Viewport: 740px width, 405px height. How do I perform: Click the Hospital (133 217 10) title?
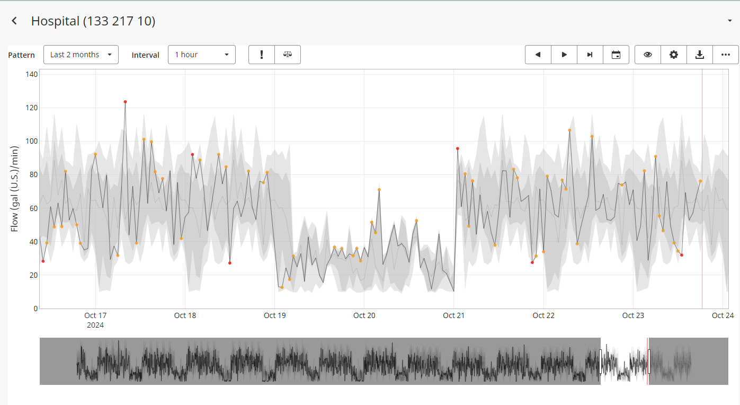tap(93, 21)
